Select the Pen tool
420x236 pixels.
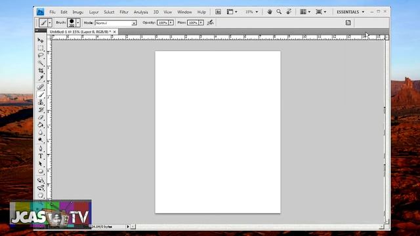[x=41, y=149]
